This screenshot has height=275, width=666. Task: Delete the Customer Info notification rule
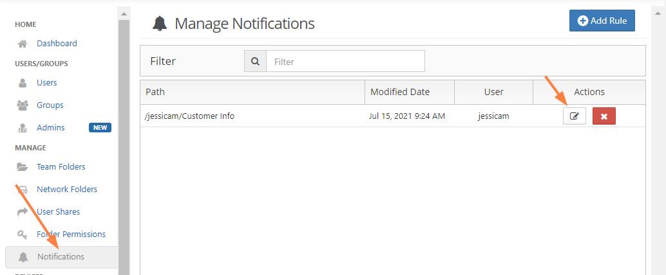pyautogui.click(x=604, y=116)
